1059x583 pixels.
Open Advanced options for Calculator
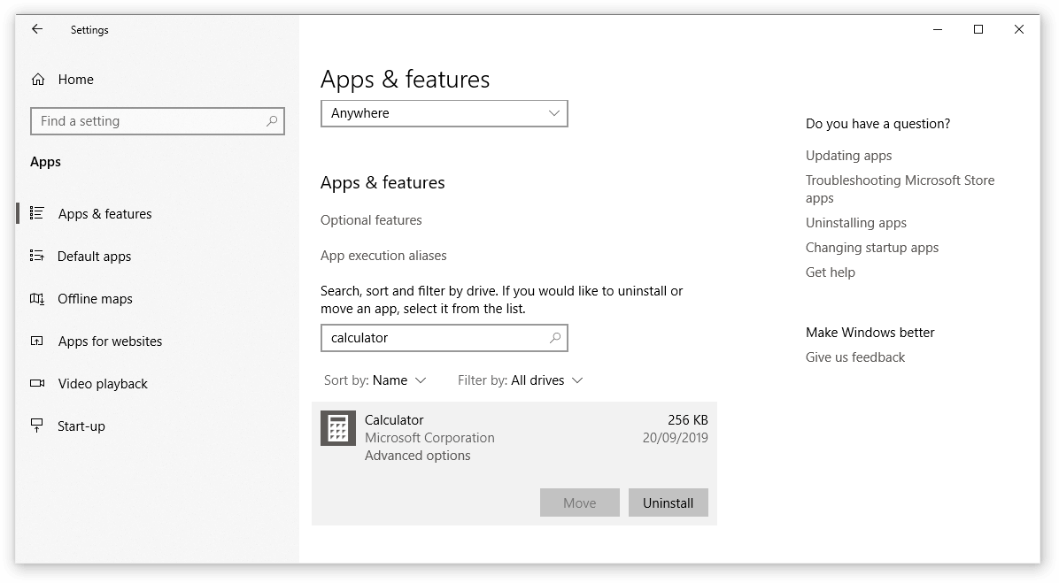click(x=417, y=456)
